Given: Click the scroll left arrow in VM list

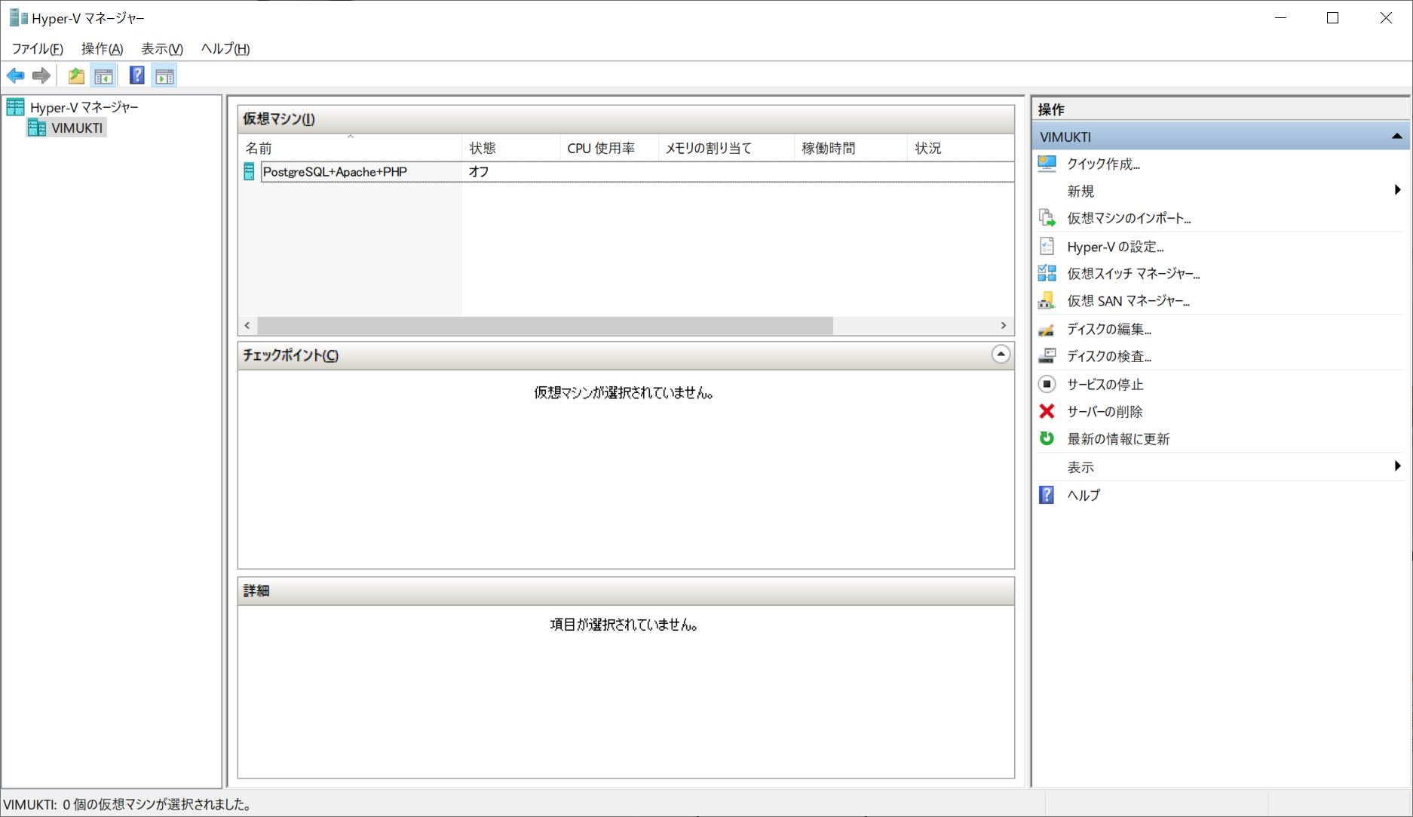Looking at the screenshot, I should coord(247,325).
